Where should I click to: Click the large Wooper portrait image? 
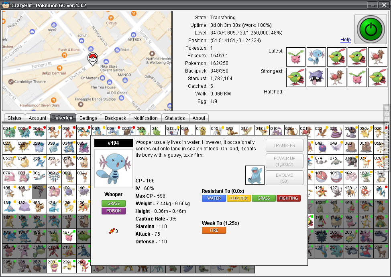coord(114,169)
